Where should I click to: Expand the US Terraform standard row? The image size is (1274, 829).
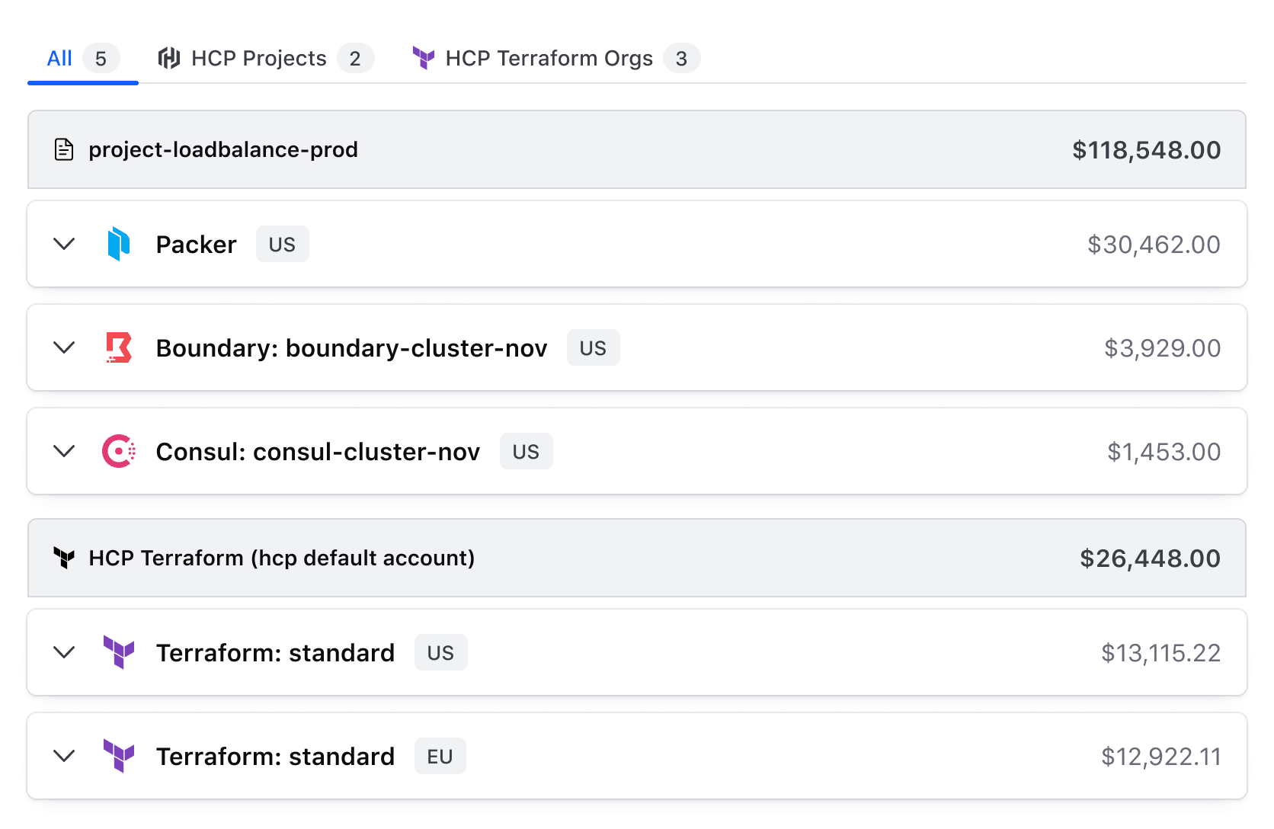(x=64, y=652)
